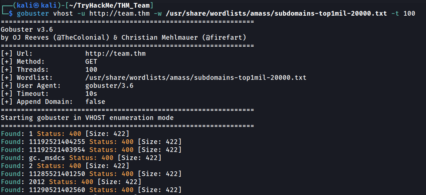The height and width of the screenshot is (195, 426).
Task: Click the Threads value 100
Action: point(91,70)
